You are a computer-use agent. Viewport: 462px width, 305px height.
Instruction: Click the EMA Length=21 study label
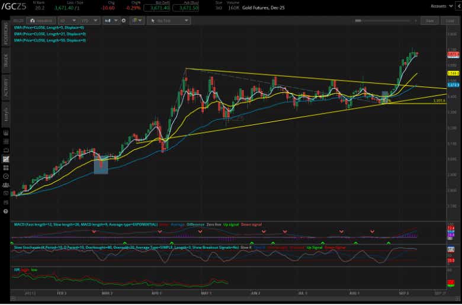click(50, 34)
